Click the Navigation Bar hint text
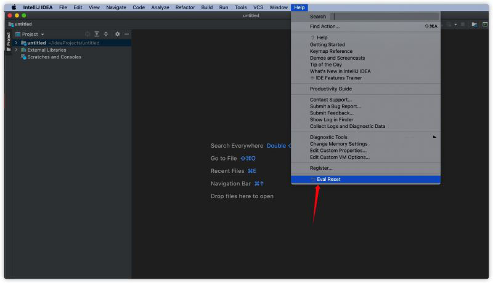This screenshot has width=493, height=283. coord(230,183)
